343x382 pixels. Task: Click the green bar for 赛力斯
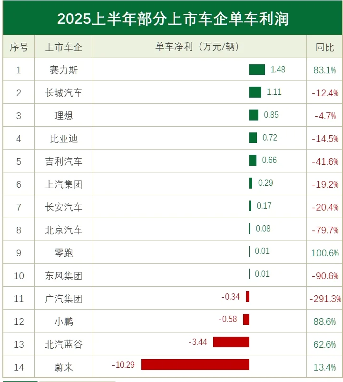pyautogui.click(x=257, y=70)
